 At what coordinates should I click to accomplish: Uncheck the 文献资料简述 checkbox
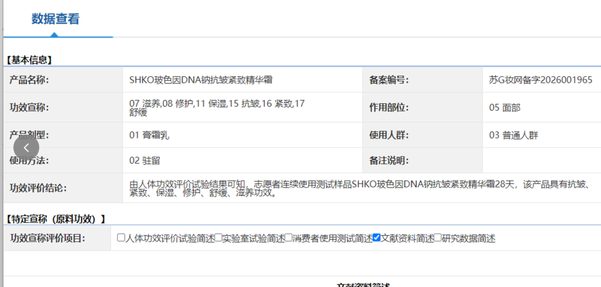[376, 238]
